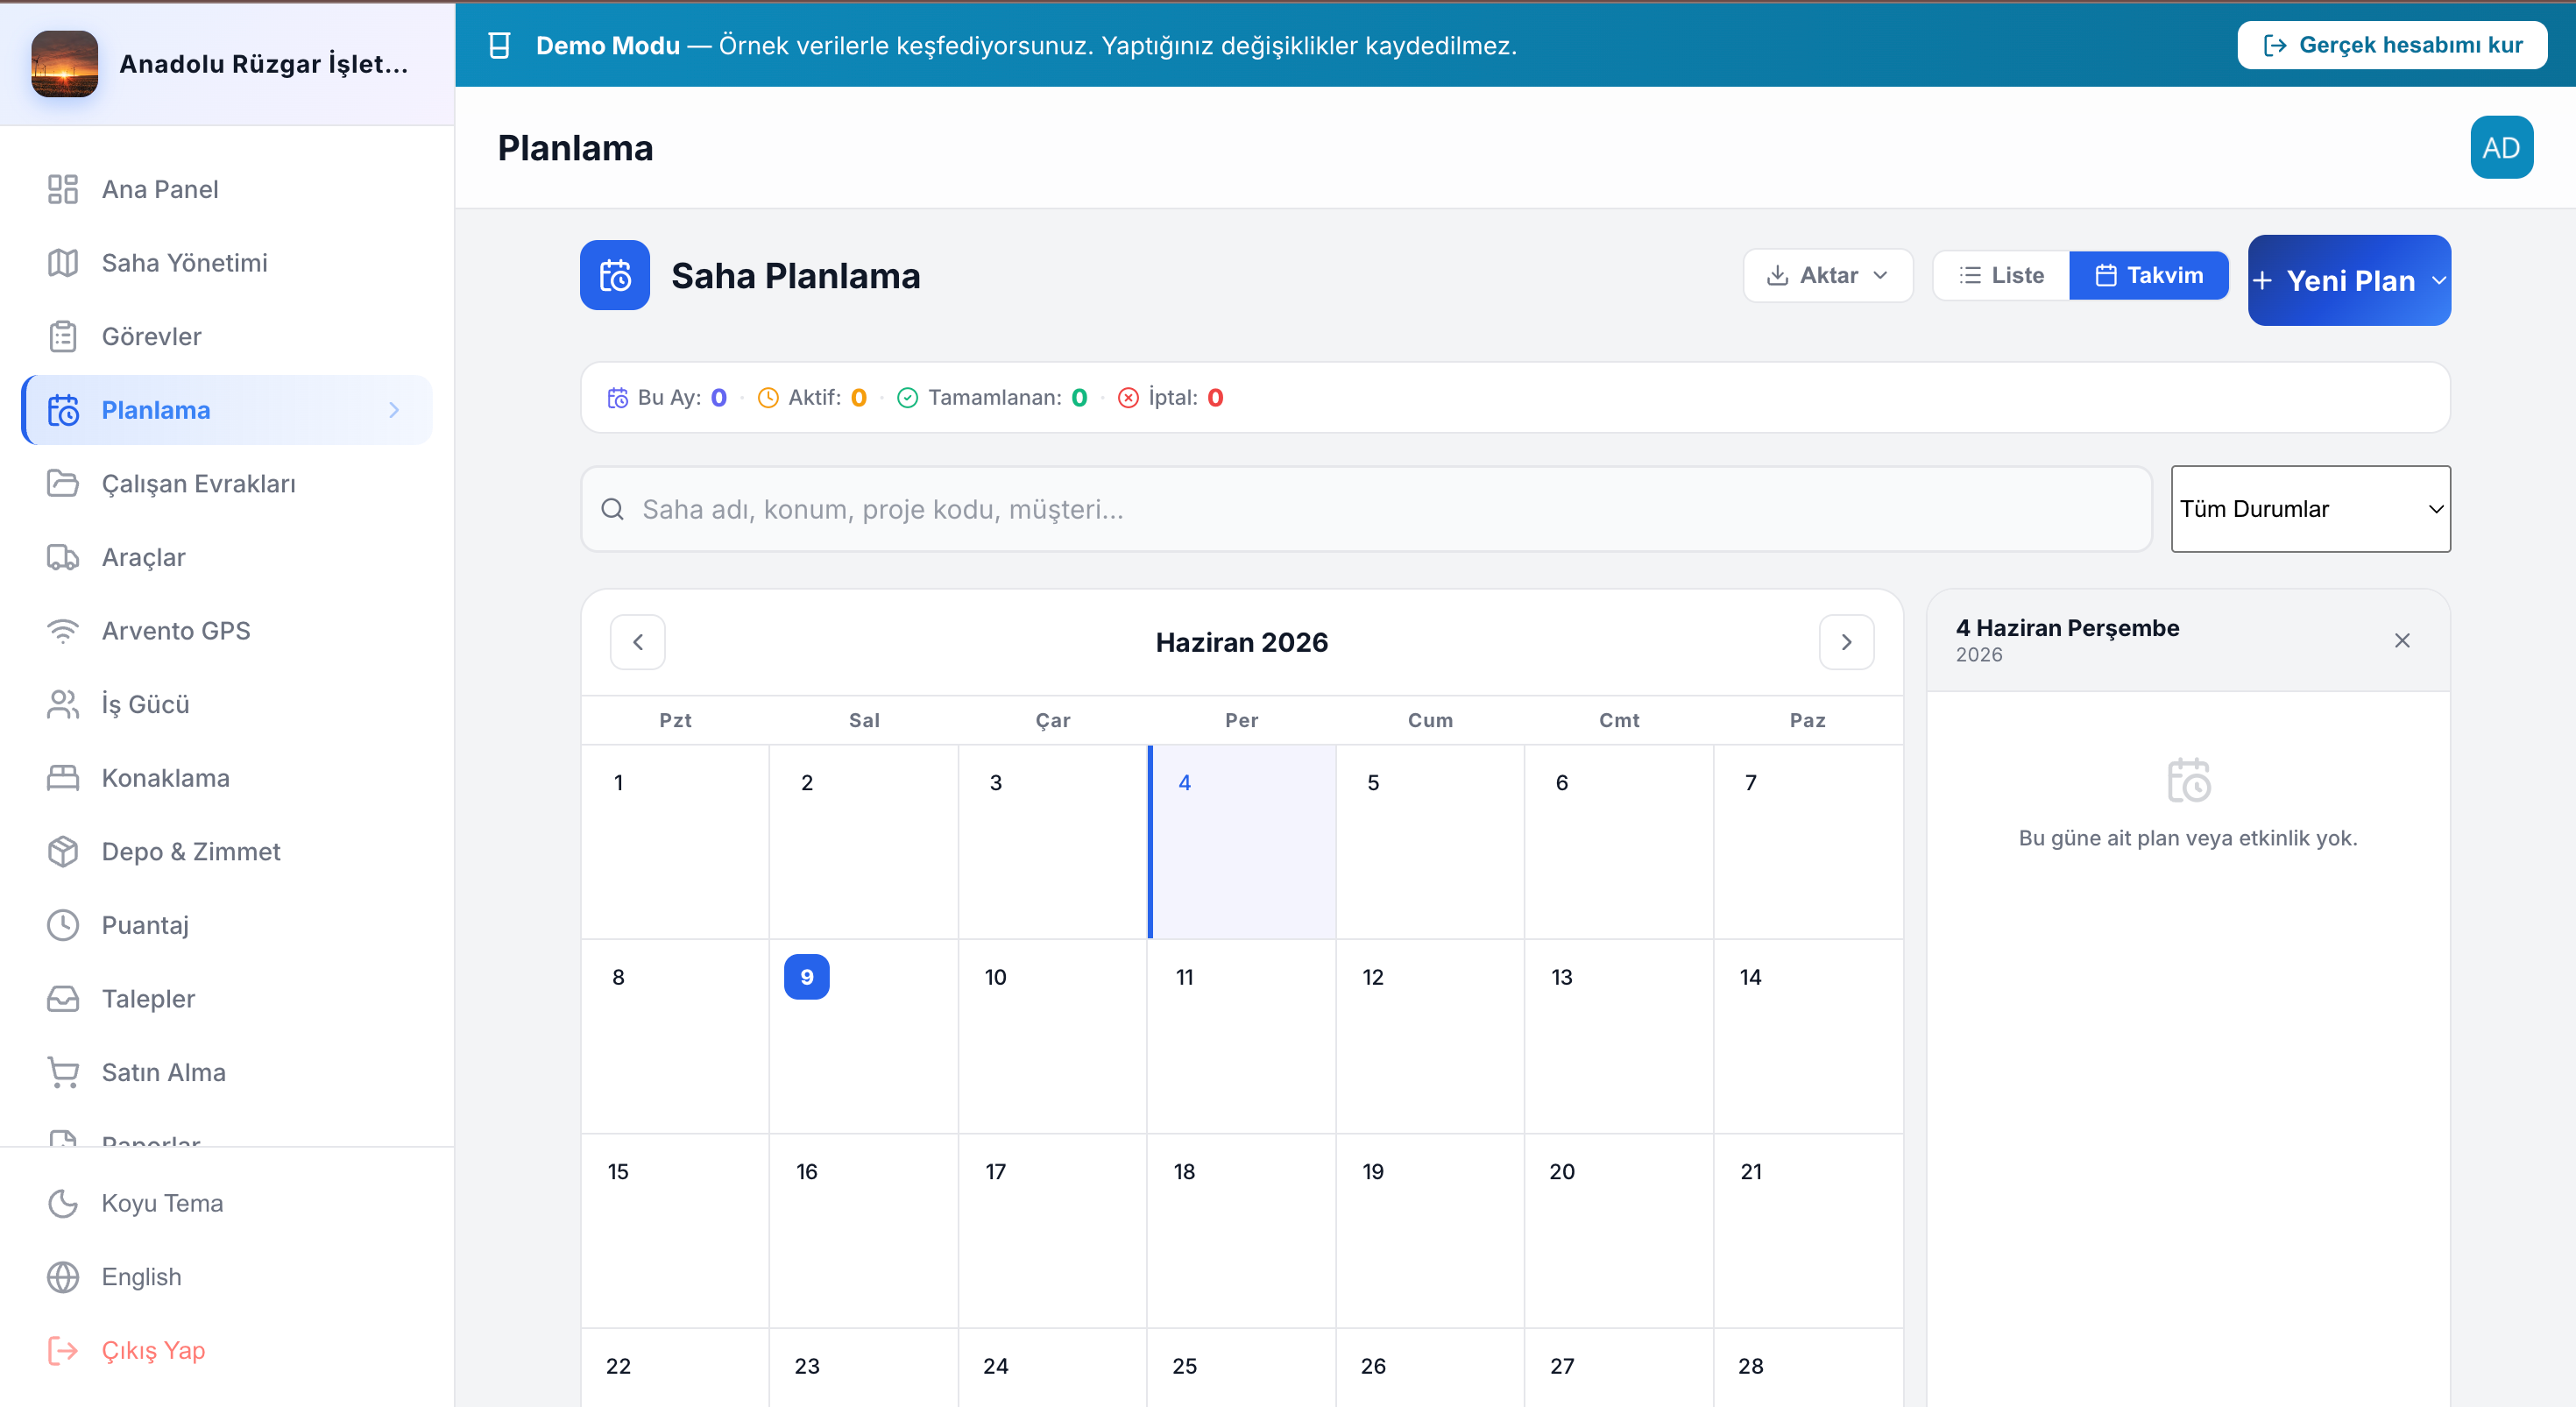Image resolution: width=2576 pixels, height=1407 pixels.
Task: Click the Tamamlanan count value
Action: 1079,398
